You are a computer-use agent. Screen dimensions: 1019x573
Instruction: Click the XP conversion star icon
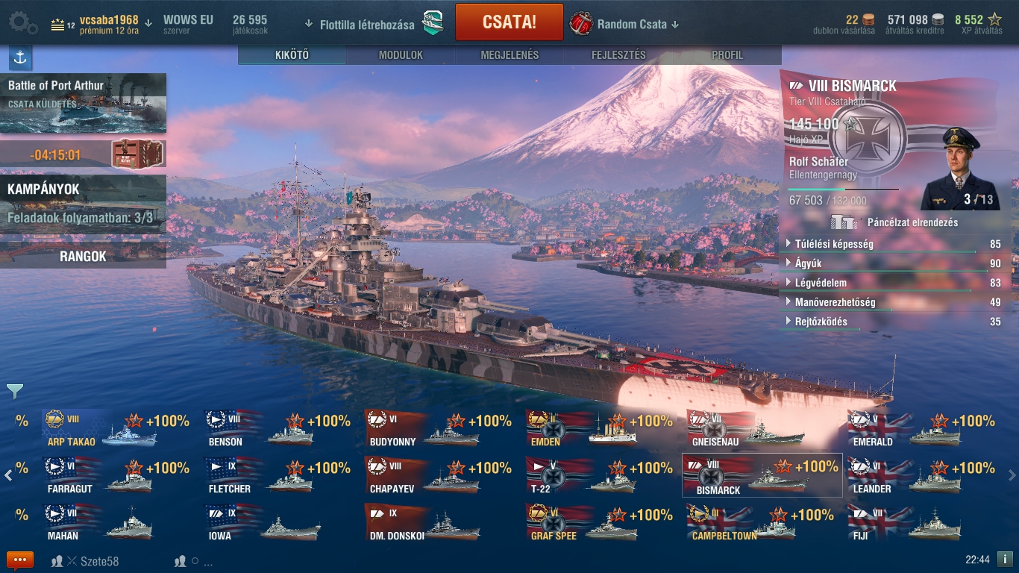(994, 20)
